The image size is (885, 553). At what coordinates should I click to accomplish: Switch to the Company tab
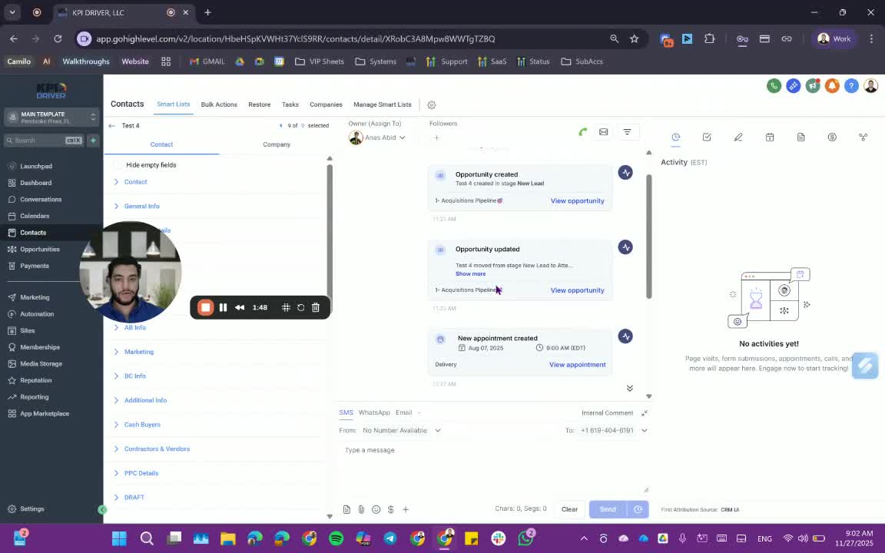pos(277,144)
